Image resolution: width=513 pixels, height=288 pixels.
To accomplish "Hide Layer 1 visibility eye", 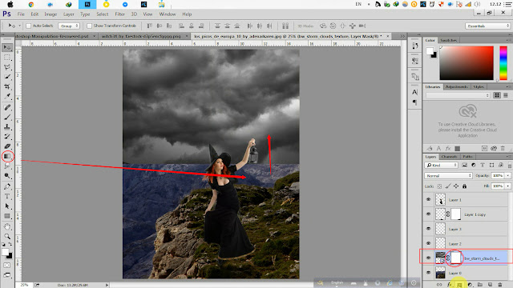I will (x=429, y=199).
